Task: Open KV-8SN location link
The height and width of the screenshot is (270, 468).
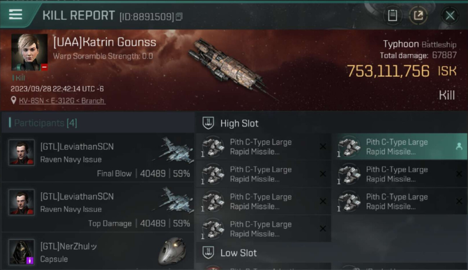Action: (62, 101)
